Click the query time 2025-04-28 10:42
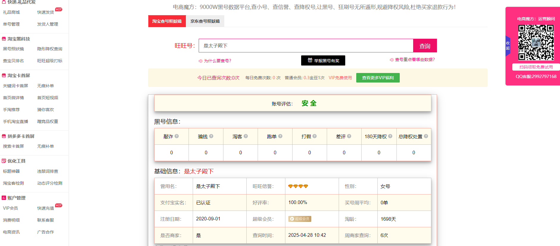This screenshot has width=560, height=246. [x=307, y=235]
